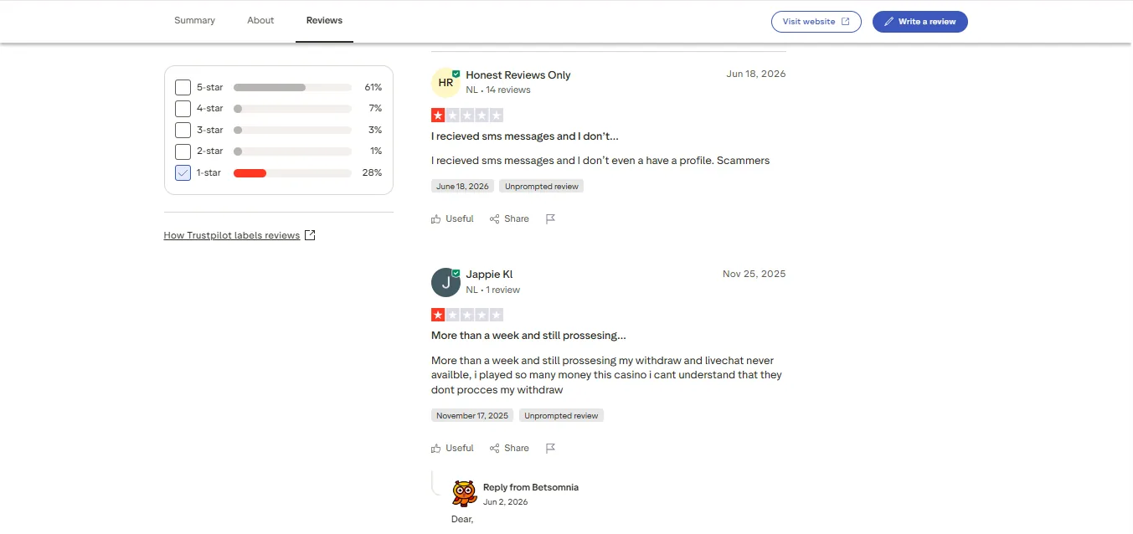Click verified badge on HR avatar
This screenshot has width=1133, height=534.
456,74
